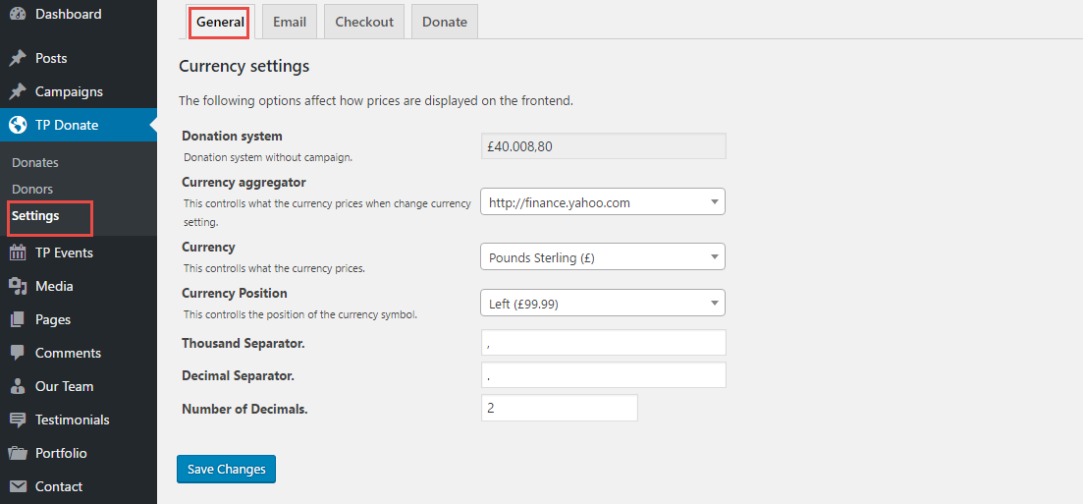Switch to the Checkout tab
1083x504 pixels.
(364, 22)
